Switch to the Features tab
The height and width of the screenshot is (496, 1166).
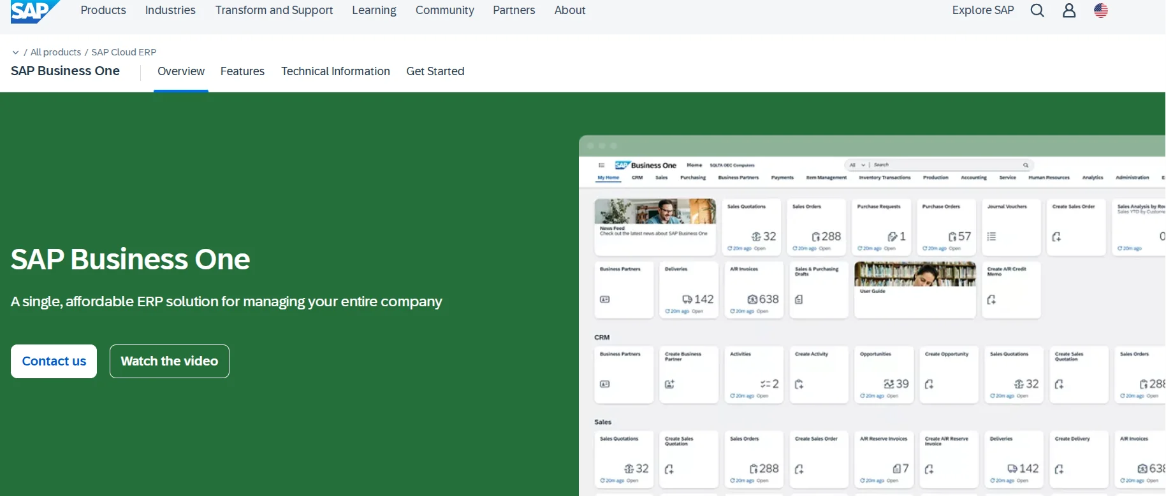(242, 71)
